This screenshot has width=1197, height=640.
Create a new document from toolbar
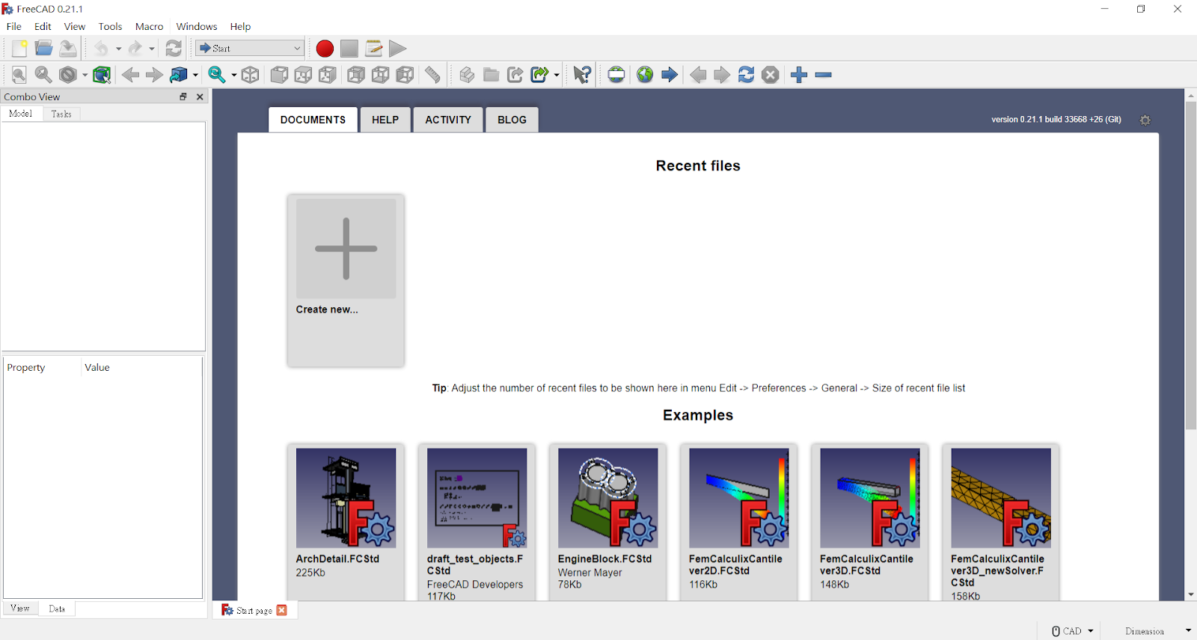(19, 49)
